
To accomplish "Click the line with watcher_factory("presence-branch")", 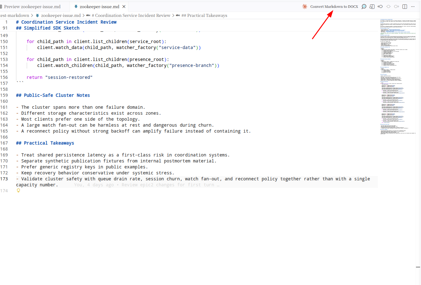I will pos(128,65).
